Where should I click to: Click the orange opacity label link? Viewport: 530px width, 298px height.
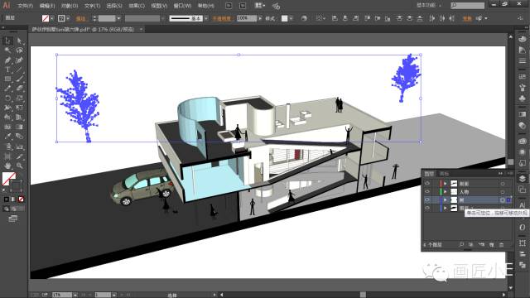tap(221, 18)
